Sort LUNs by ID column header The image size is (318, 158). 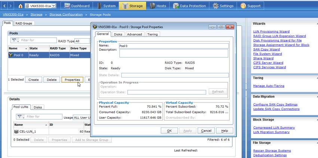point(66,125)
